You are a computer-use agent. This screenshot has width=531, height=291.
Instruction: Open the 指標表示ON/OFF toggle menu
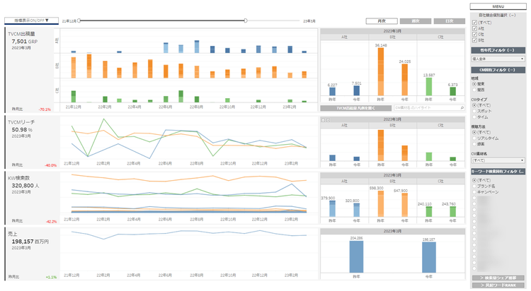coord(31,20)
